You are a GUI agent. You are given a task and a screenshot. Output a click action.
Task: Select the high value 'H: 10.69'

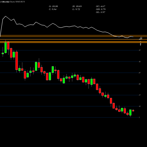77,6
